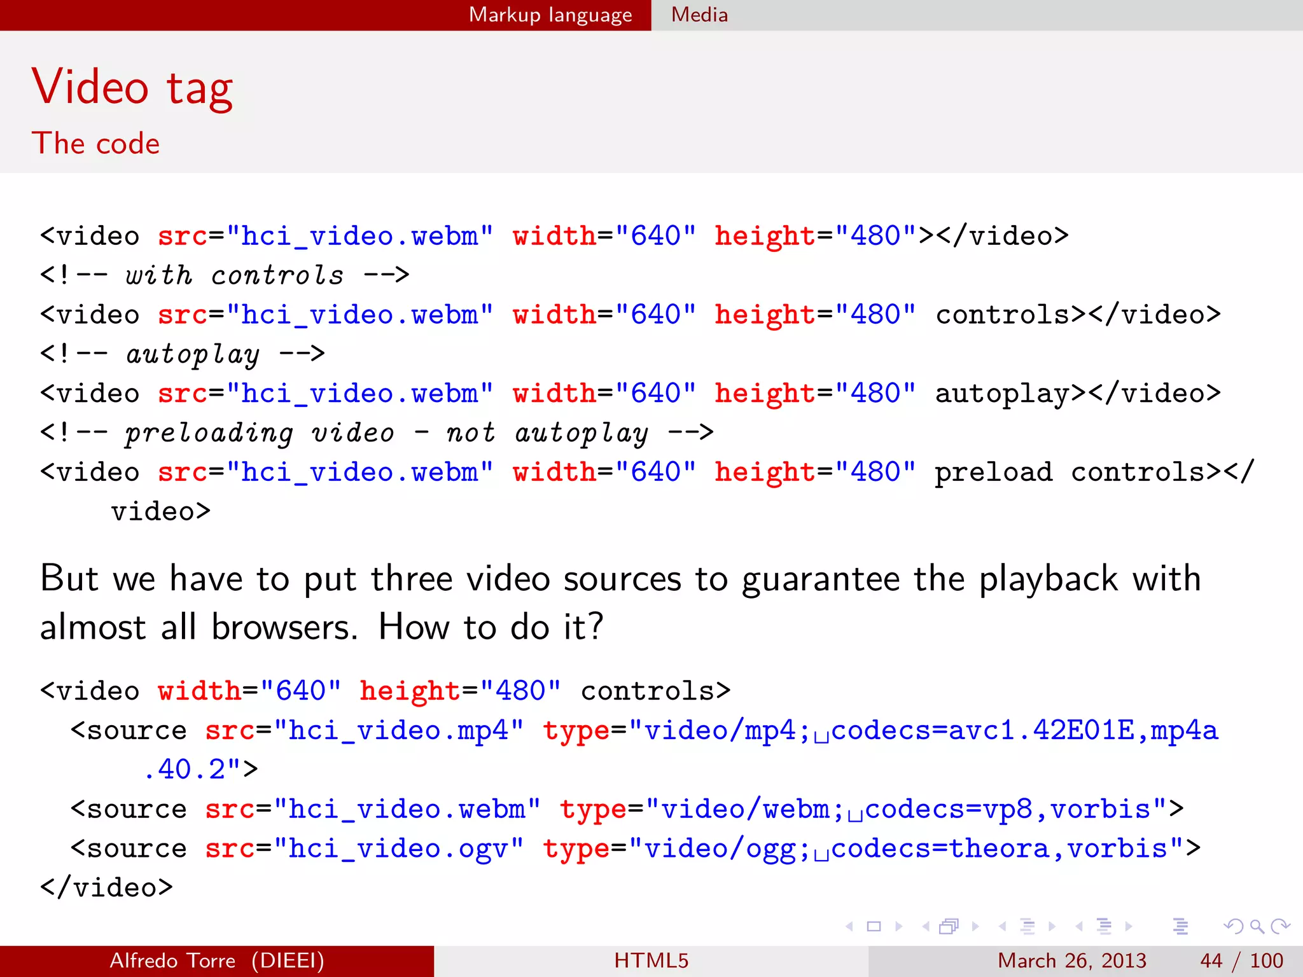
Task: Click the HTML5 title in footer
Action: 651,960
